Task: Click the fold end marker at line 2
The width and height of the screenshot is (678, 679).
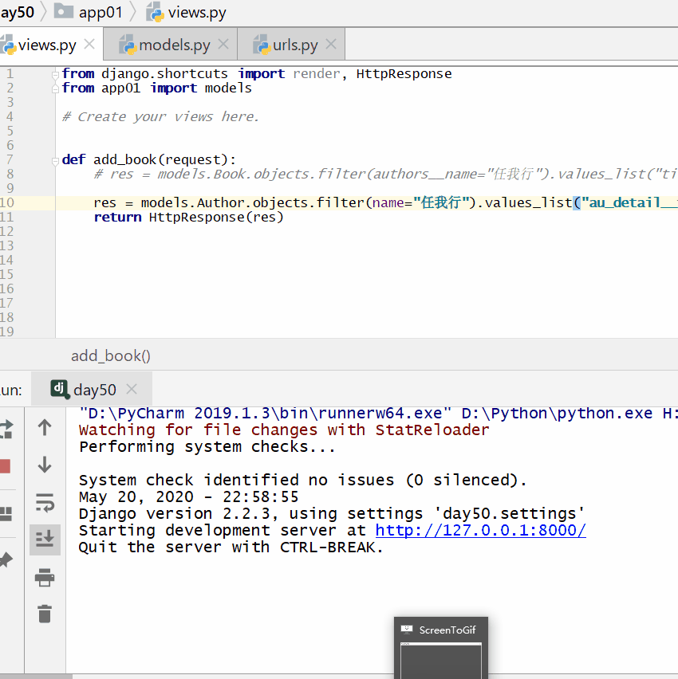Action: tap(55, 88)
